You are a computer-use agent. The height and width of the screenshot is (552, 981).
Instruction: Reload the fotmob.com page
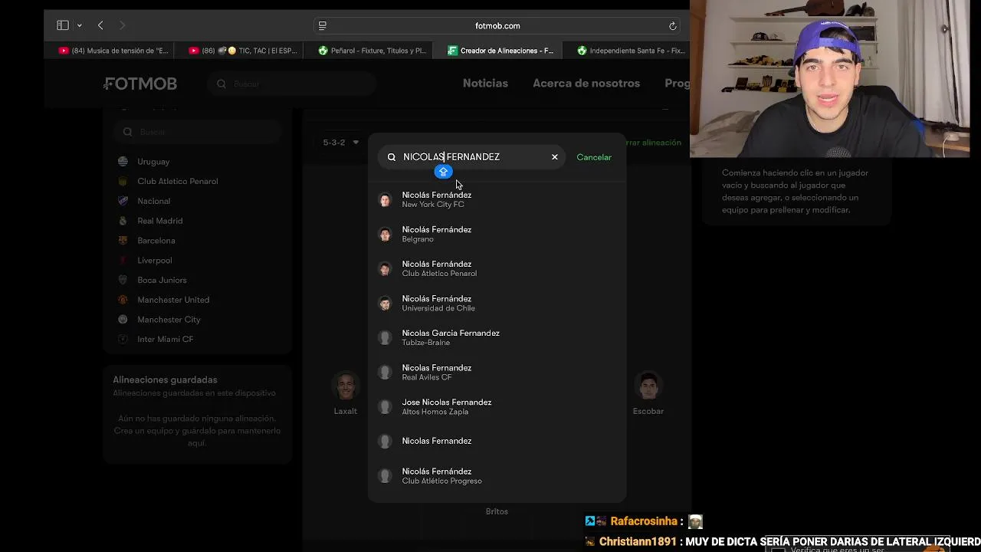(x=672, y=26)
